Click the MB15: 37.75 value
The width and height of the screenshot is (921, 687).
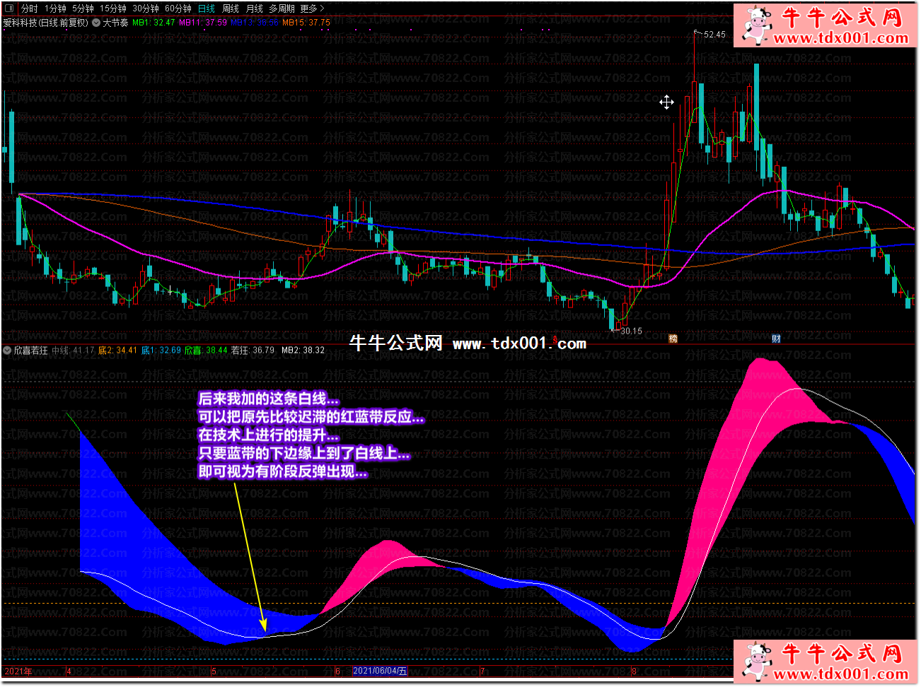[306, 23]
